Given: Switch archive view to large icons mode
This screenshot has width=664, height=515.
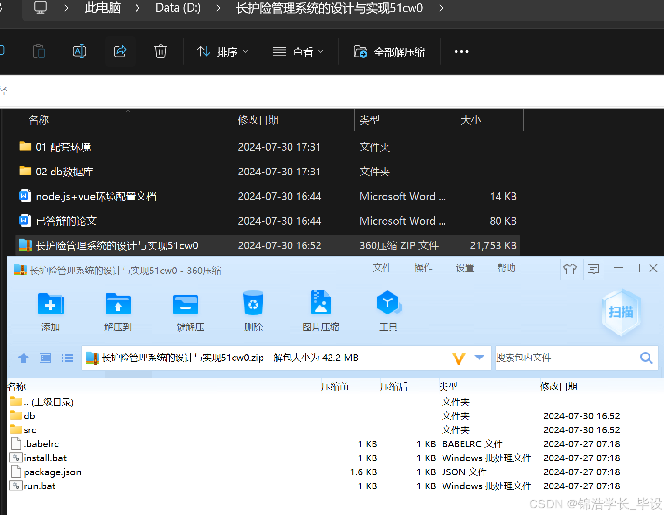Looking at the screenshot, I should pos(45,358).
